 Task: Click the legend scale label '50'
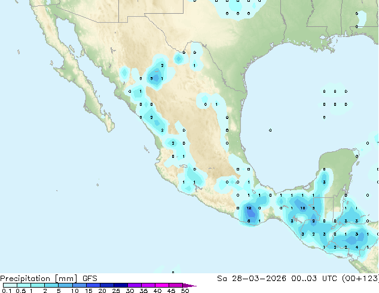[185, 291]
